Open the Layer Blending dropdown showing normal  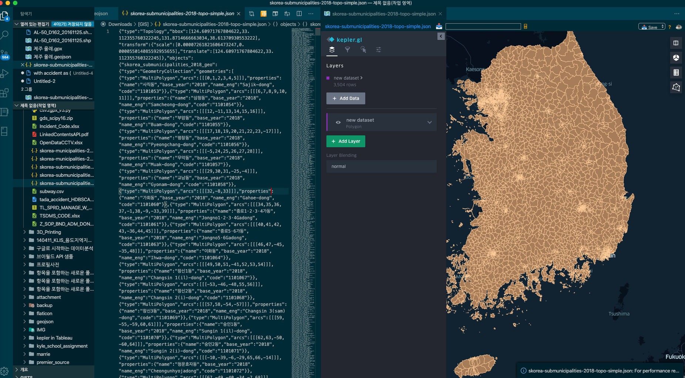click(381, 166)
